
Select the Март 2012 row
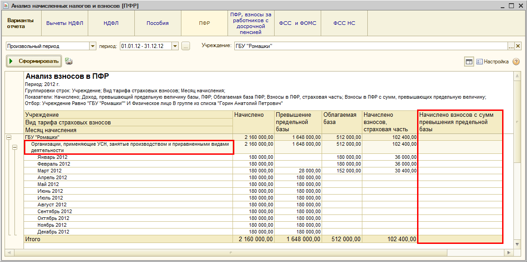click(x=50, y=171)
